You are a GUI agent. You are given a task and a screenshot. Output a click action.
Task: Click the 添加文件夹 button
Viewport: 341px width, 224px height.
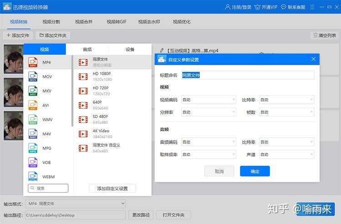pos(53,35)
